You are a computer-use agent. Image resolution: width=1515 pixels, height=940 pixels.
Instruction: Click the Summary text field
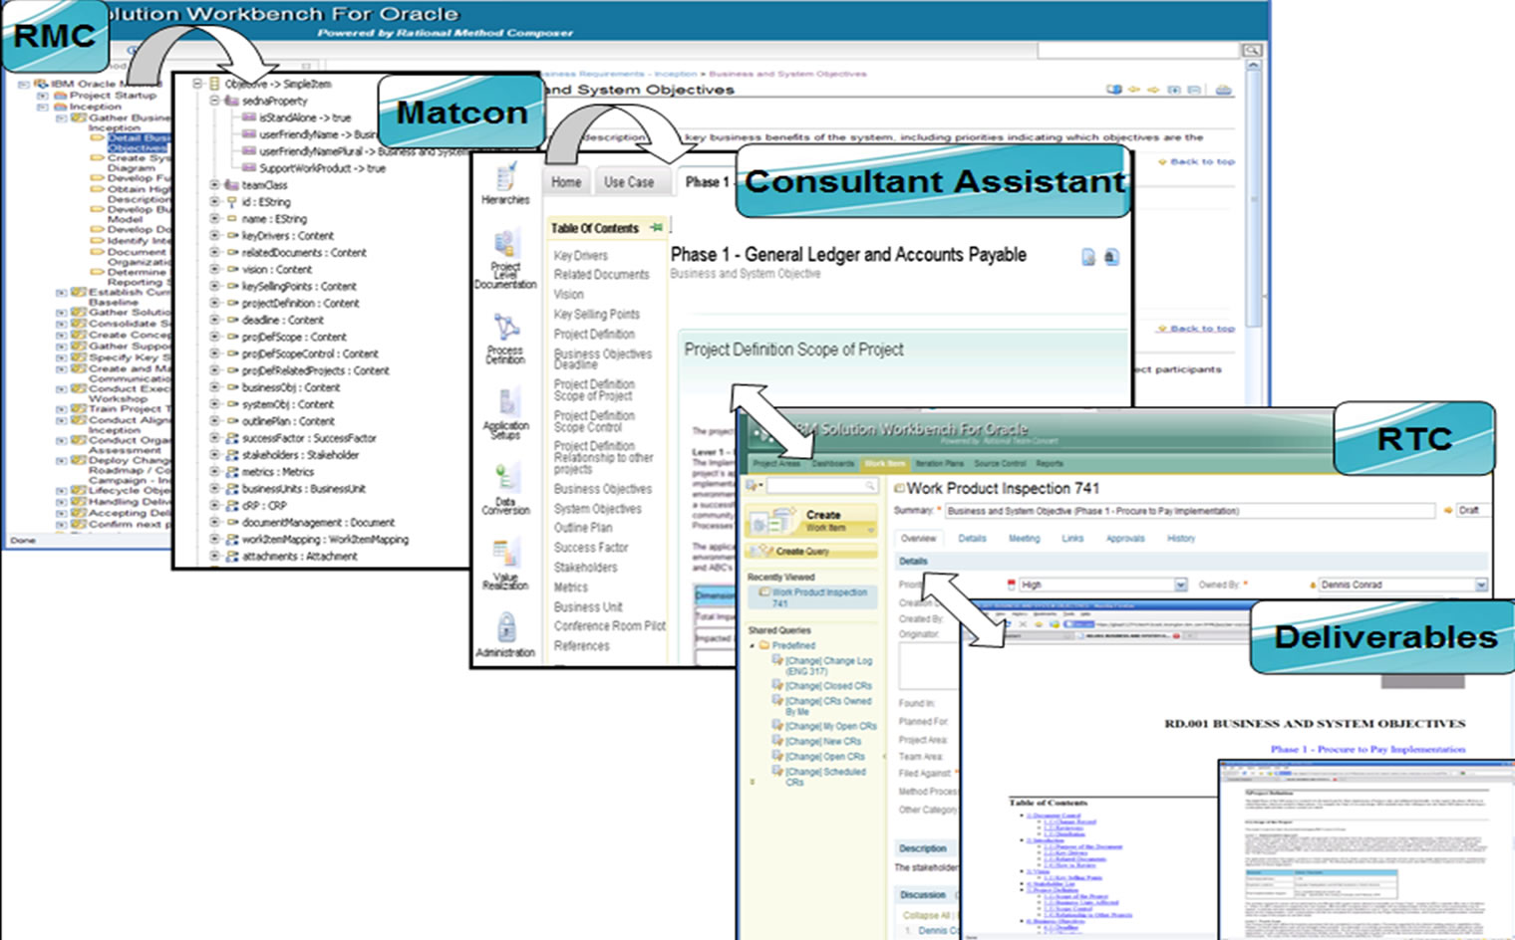pyautogui.click(x=1189, y=511)
